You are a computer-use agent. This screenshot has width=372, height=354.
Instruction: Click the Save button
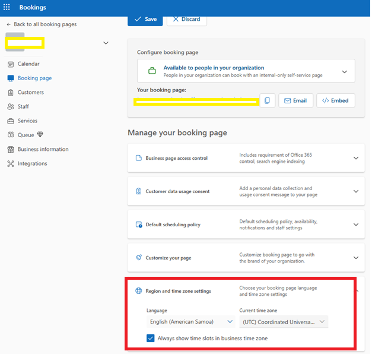(x=145, y=20)
